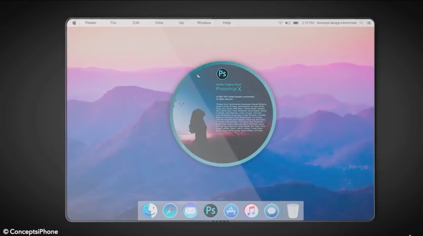Open the Apple menu
The width and height of the screenshot is (423, 236).
pos(74,23)
